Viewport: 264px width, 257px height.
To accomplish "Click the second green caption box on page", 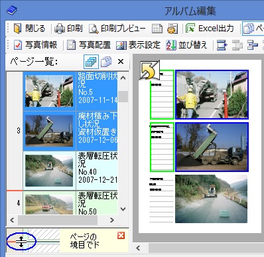I will 162,147.
